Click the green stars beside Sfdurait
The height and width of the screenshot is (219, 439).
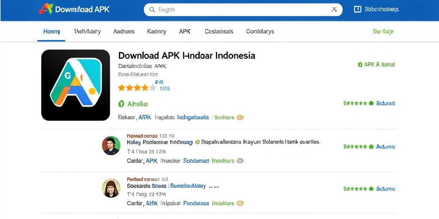pyautogui.click(x=358, y=104)
